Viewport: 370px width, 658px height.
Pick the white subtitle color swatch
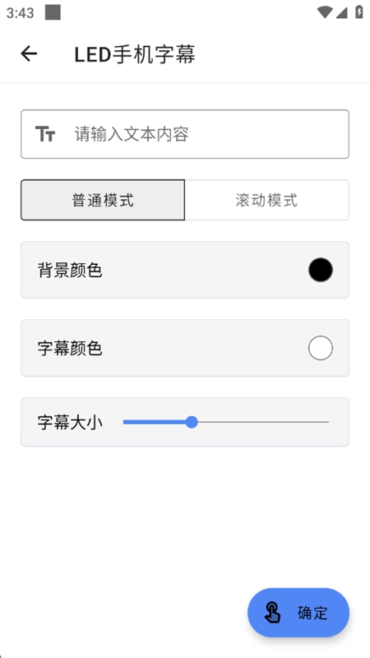tap(321, 348)
